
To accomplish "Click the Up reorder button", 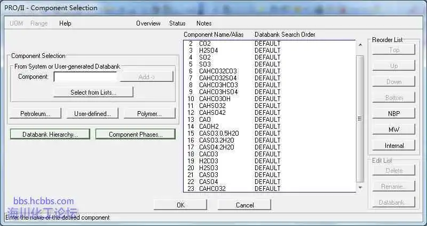I will pyautogui.click(x=394, y=65).
